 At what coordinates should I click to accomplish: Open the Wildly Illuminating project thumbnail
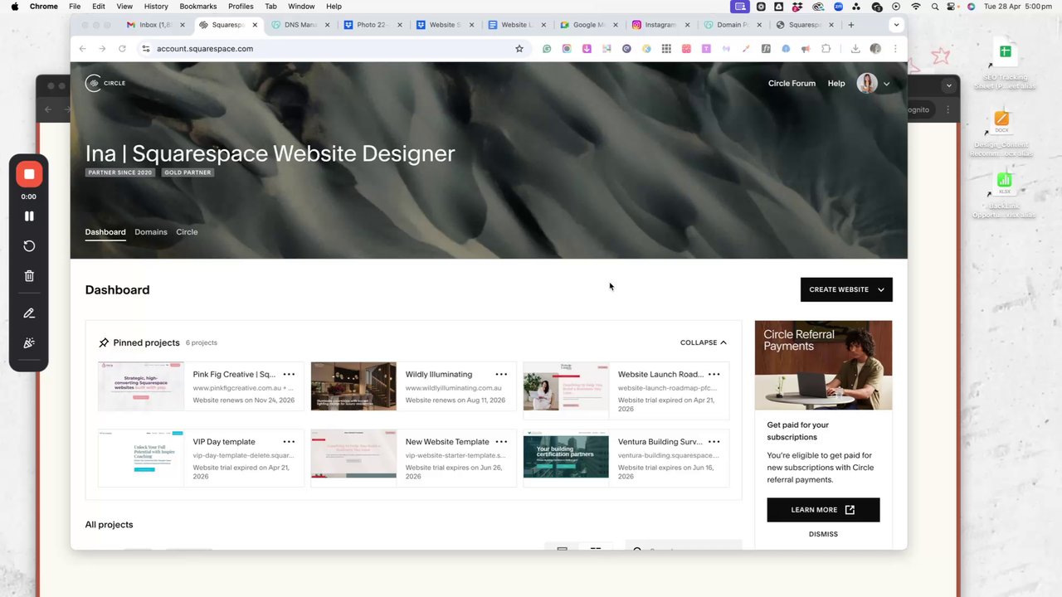353,386
